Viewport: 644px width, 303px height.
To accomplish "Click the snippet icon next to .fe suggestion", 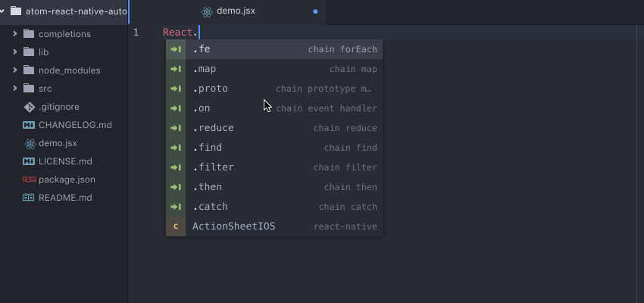I will [x=176, y=49].
